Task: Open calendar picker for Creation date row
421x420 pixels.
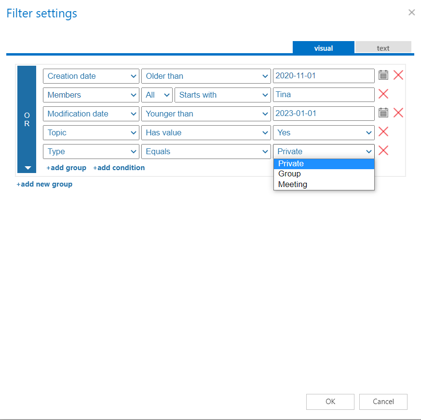Action: tap(383, 75)
